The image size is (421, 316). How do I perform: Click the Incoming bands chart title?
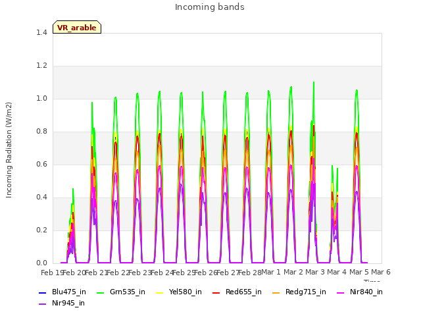(x=210, y=7)
